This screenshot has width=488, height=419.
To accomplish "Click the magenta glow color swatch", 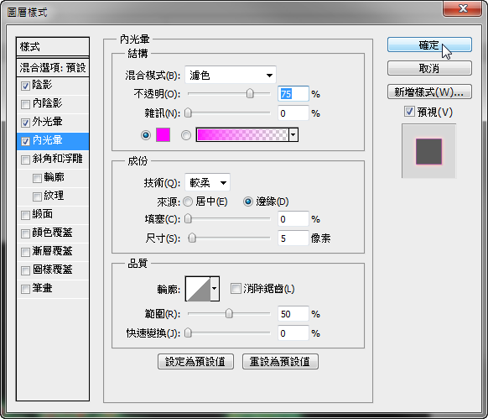I will pos(163,134).
